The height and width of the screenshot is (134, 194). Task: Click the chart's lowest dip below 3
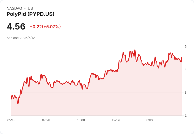pos(18,103)
